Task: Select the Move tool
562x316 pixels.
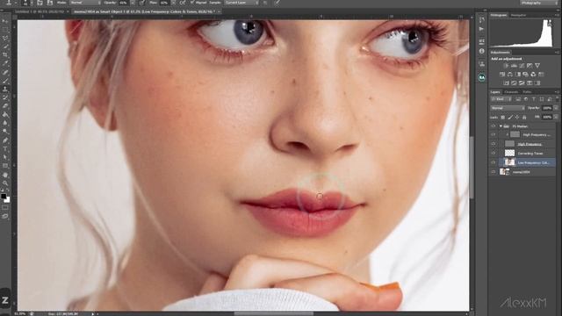Action: tap(5, 21)
